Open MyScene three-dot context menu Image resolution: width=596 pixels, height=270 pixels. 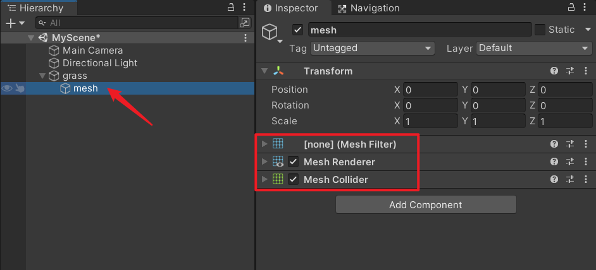click(x=245, y=38)
